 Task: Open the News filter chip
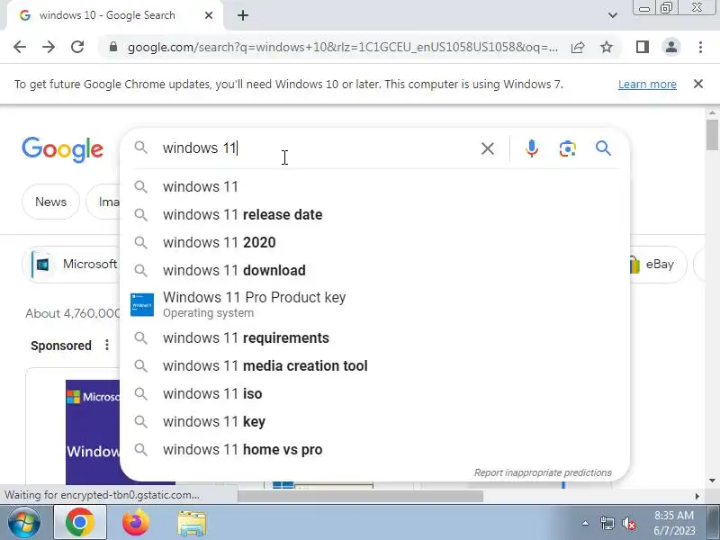click(51, 202)
